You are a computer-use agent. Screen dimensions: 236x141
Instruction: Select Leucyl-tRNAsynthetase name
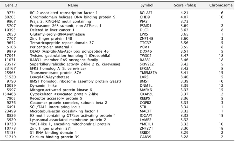click(50, 77)
